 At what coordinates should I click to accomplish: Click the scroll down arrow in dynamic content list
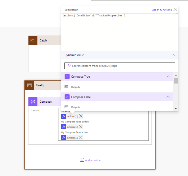(x=176, y=109)
